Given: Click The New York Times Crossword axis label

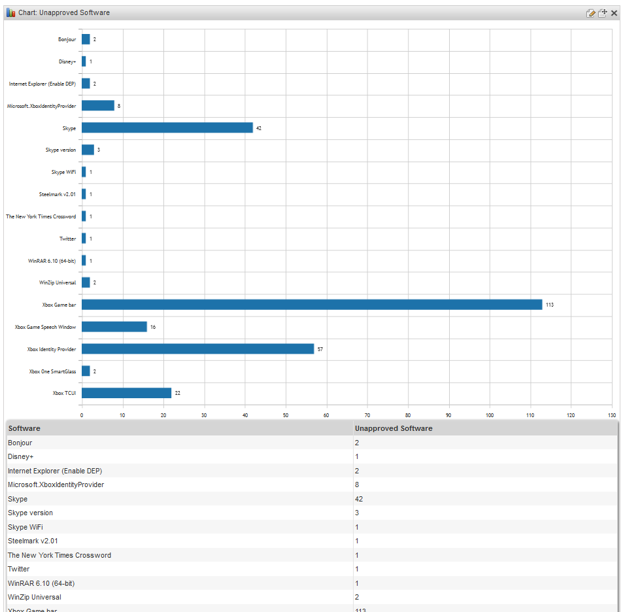Looking at the screenshot, I should point(41,216).
